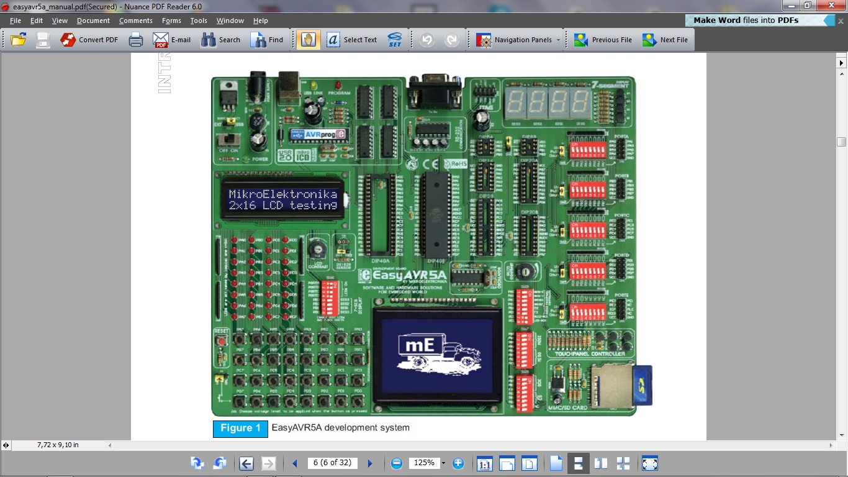Set actual size 1:1 view
The height and width of the screenshot is (477, 848).
(x=485, y=463)
